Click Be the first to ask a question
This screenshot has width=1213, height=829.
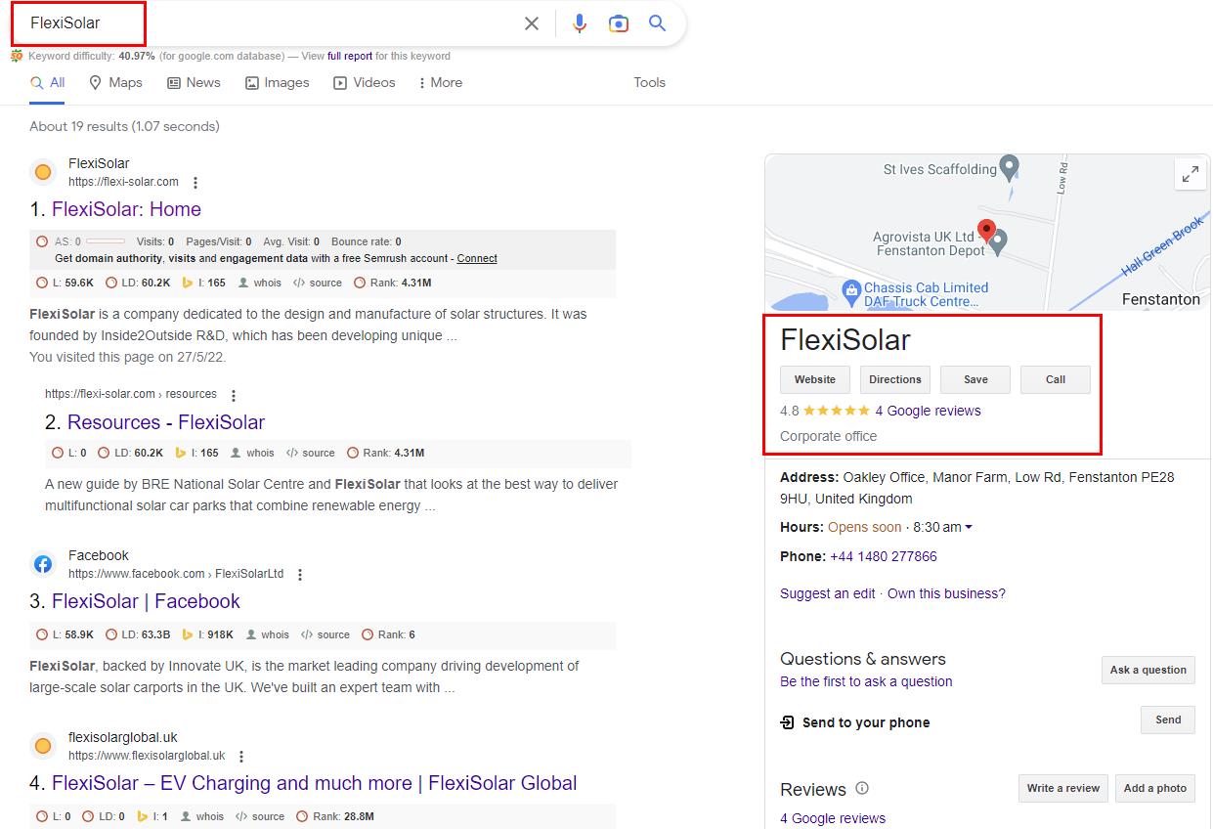click(x=866, y=681)
